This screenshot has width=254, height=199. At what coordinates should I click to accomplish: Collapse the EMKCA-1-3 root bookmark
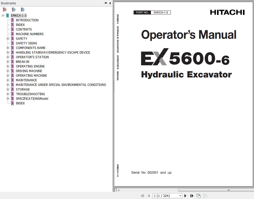pos(3,16)
